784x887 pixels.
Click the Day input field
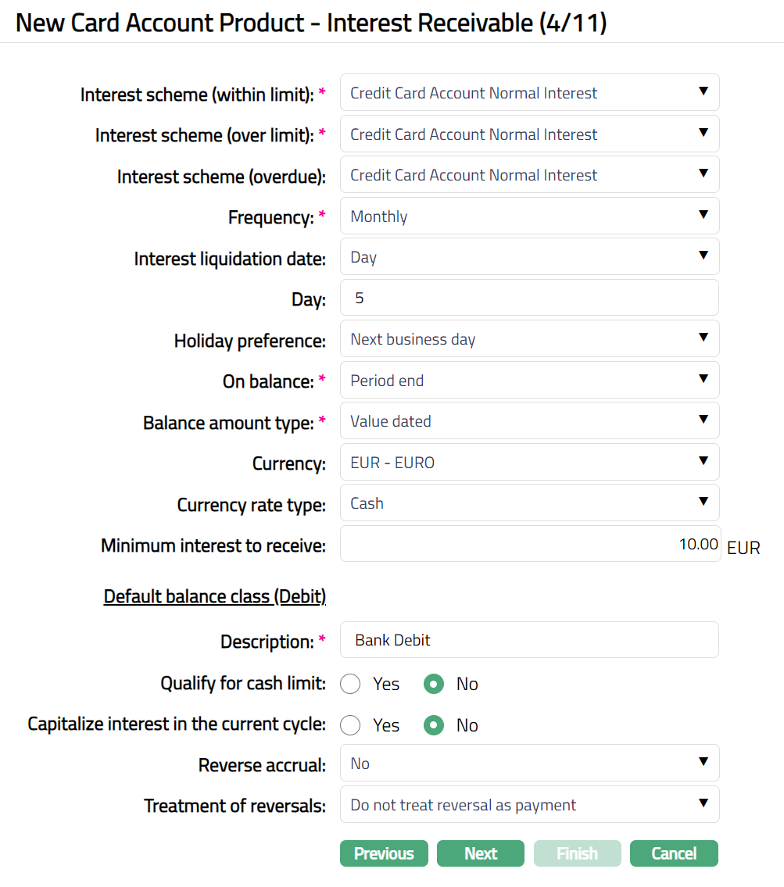point(529,298)
